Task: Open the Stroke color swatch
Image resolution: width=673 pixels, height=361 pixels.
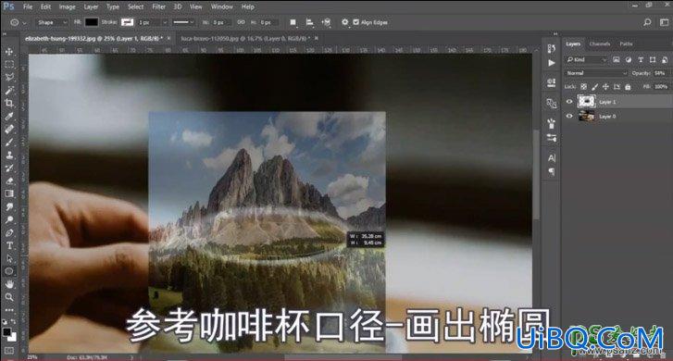Action: coord(128,22)
